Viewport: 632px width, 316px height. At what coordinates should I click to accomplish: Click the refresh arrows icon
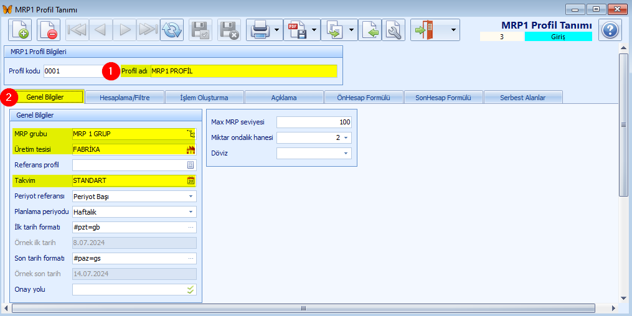(x=172, y=30)
